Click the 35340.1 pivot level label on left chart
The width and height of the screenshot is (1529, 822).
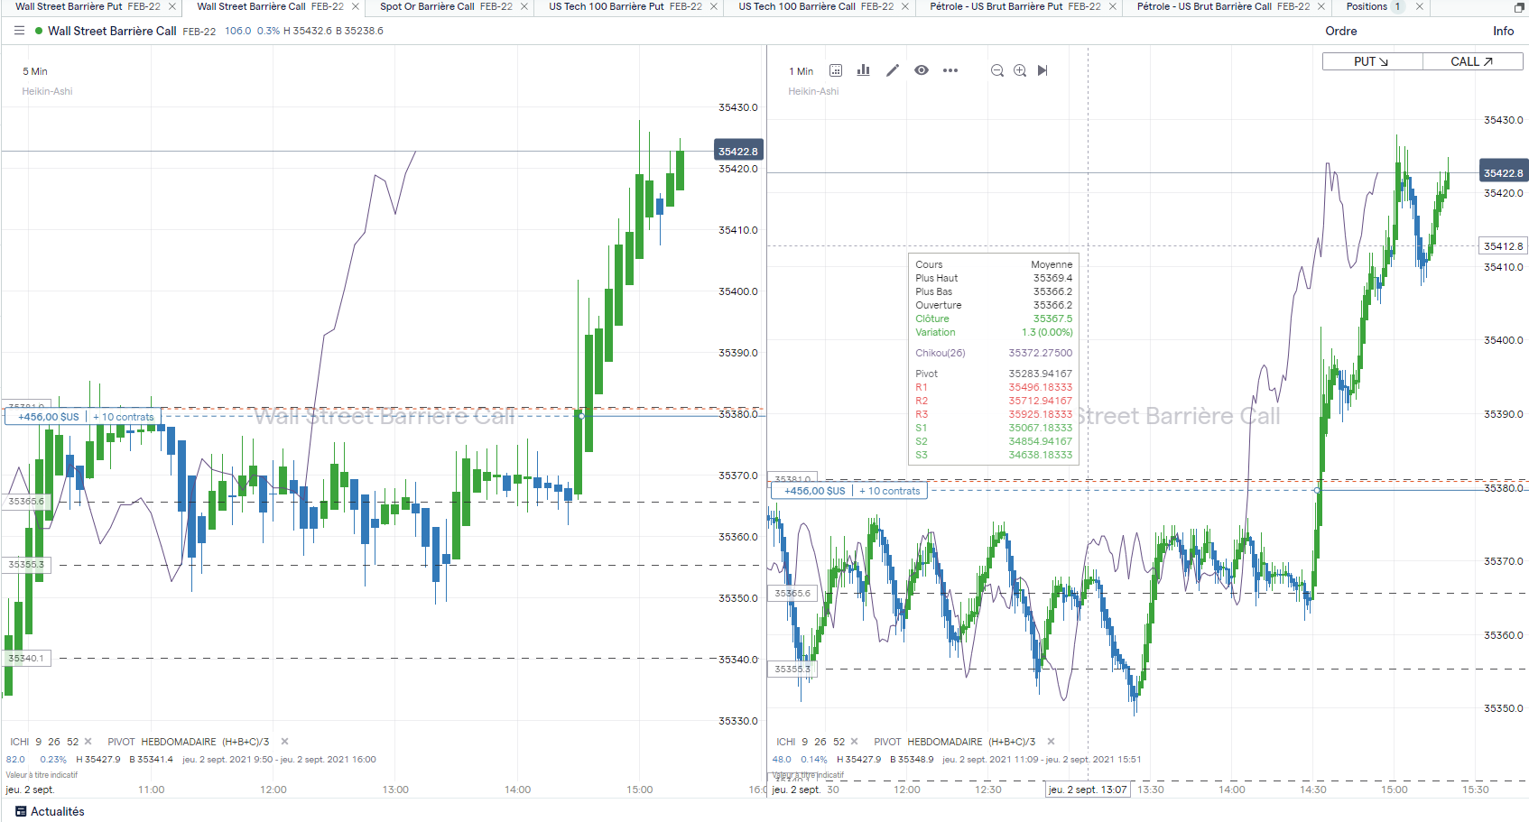pos(26,659)
